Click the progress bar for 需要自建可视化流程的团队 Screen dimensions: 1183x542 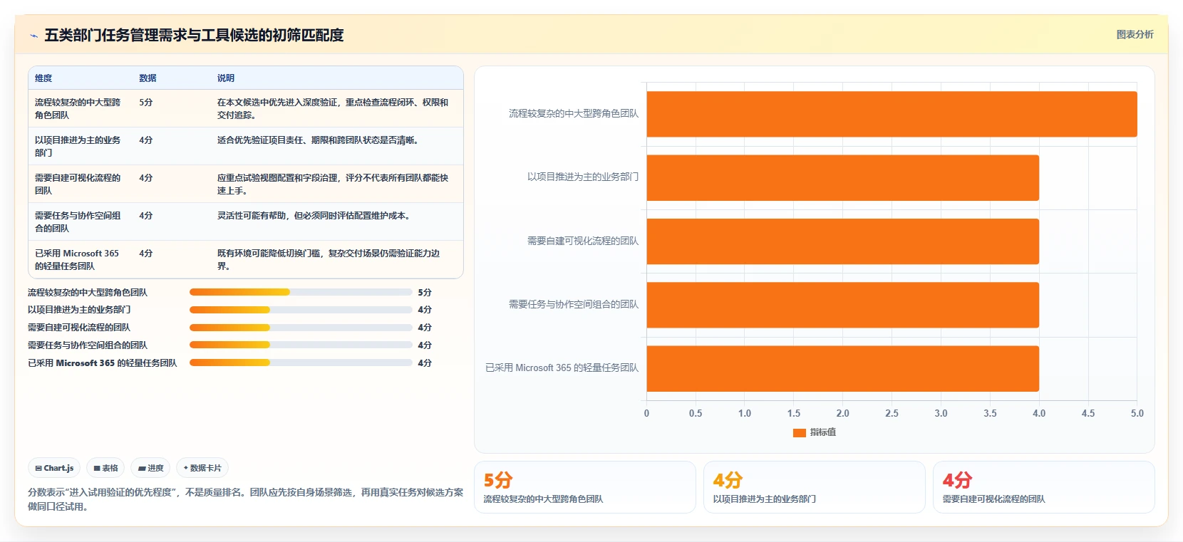point(301,328)
